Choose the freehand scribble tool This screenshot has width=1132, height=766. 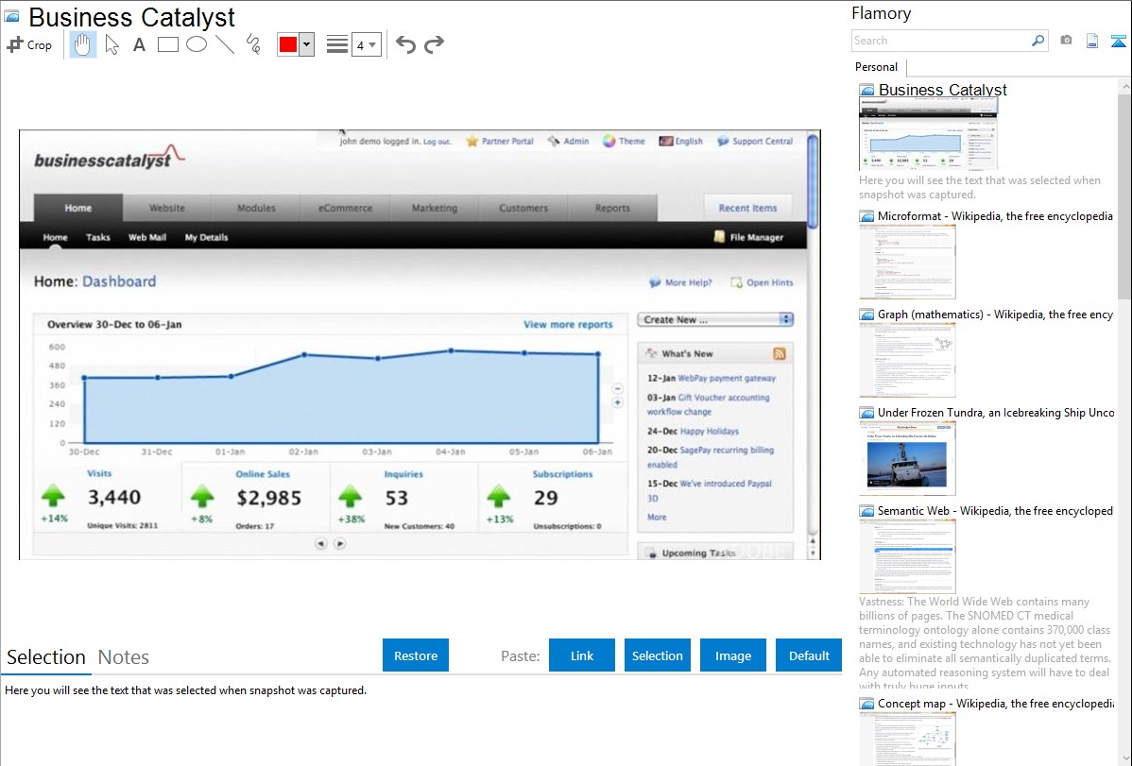coord(252,44)
